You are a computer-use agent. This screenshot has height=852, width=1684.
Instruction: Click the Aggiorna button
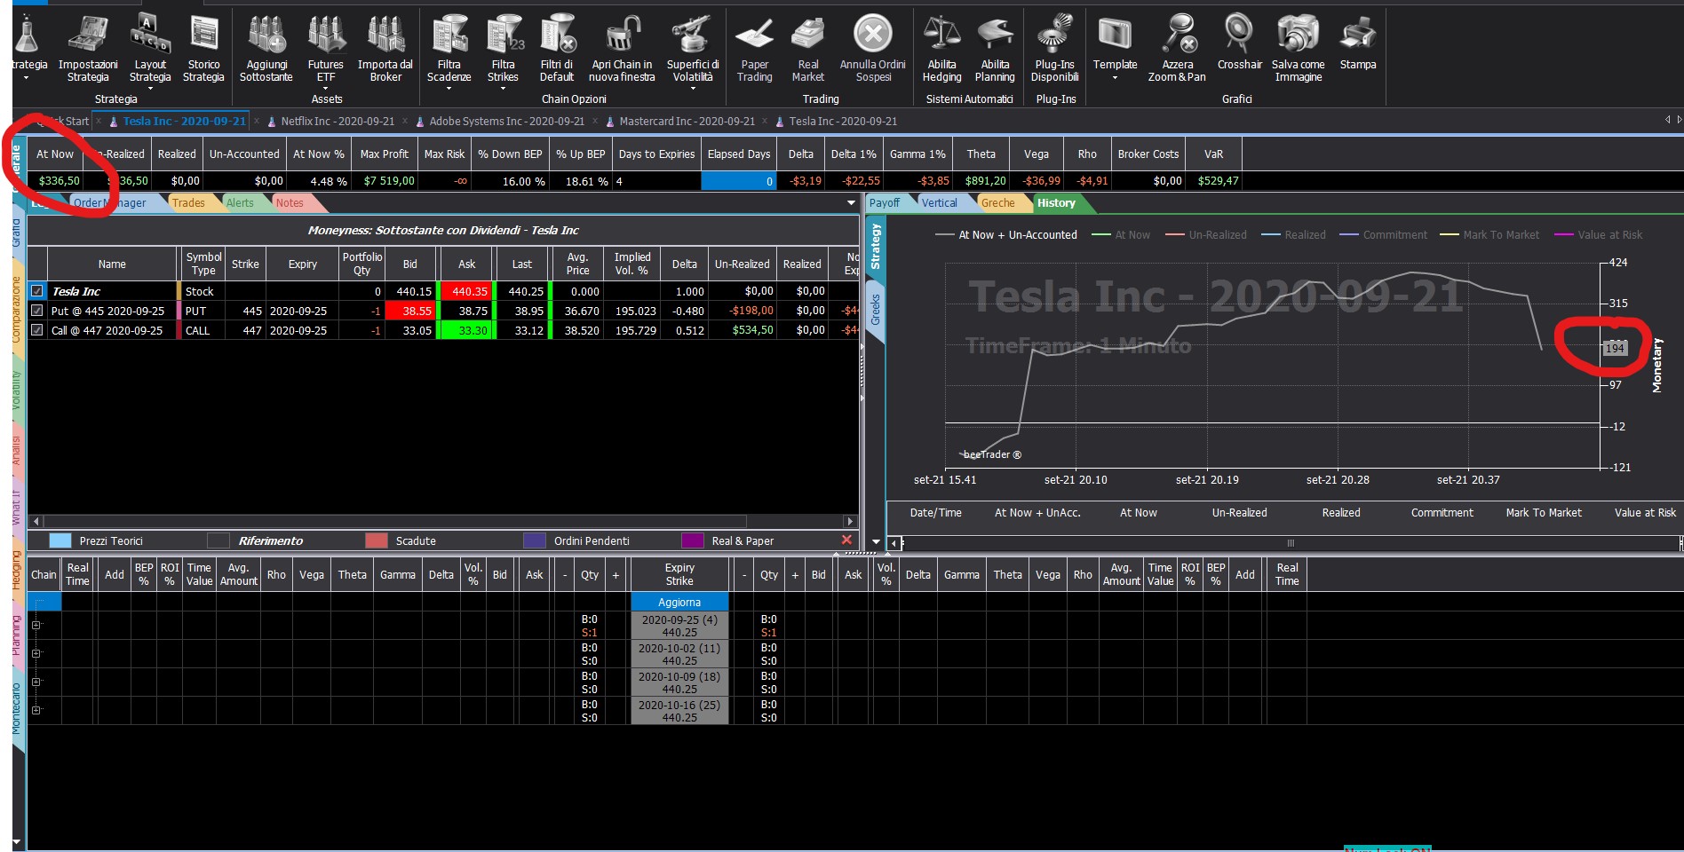[679, 602]
